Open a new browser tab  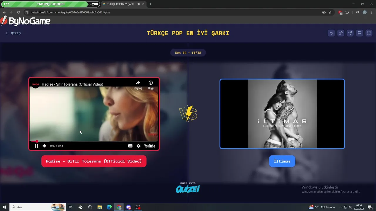(x=150, y=4)
